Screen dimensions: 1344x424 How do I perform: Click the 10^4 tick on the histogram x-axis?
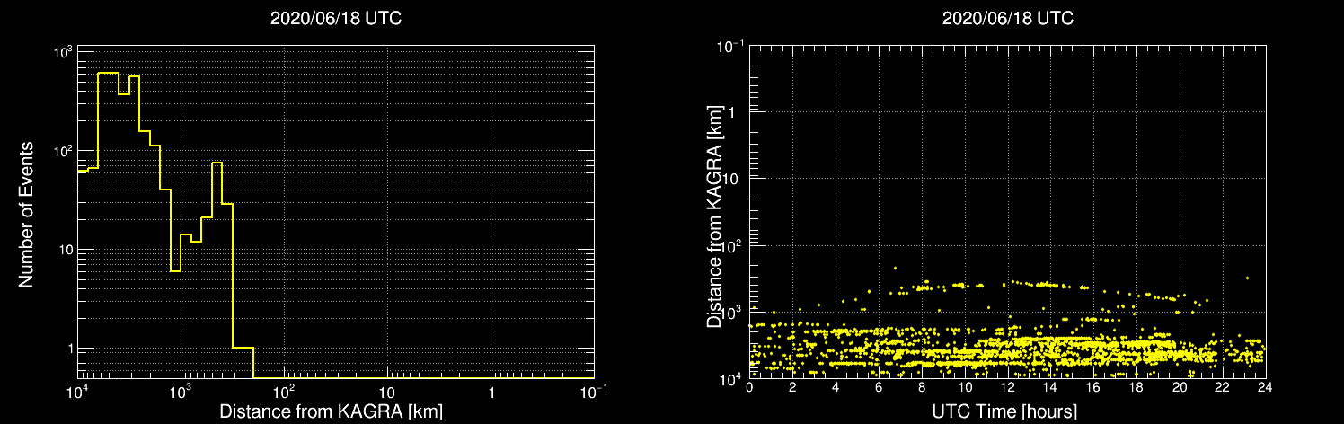(77, 392)
